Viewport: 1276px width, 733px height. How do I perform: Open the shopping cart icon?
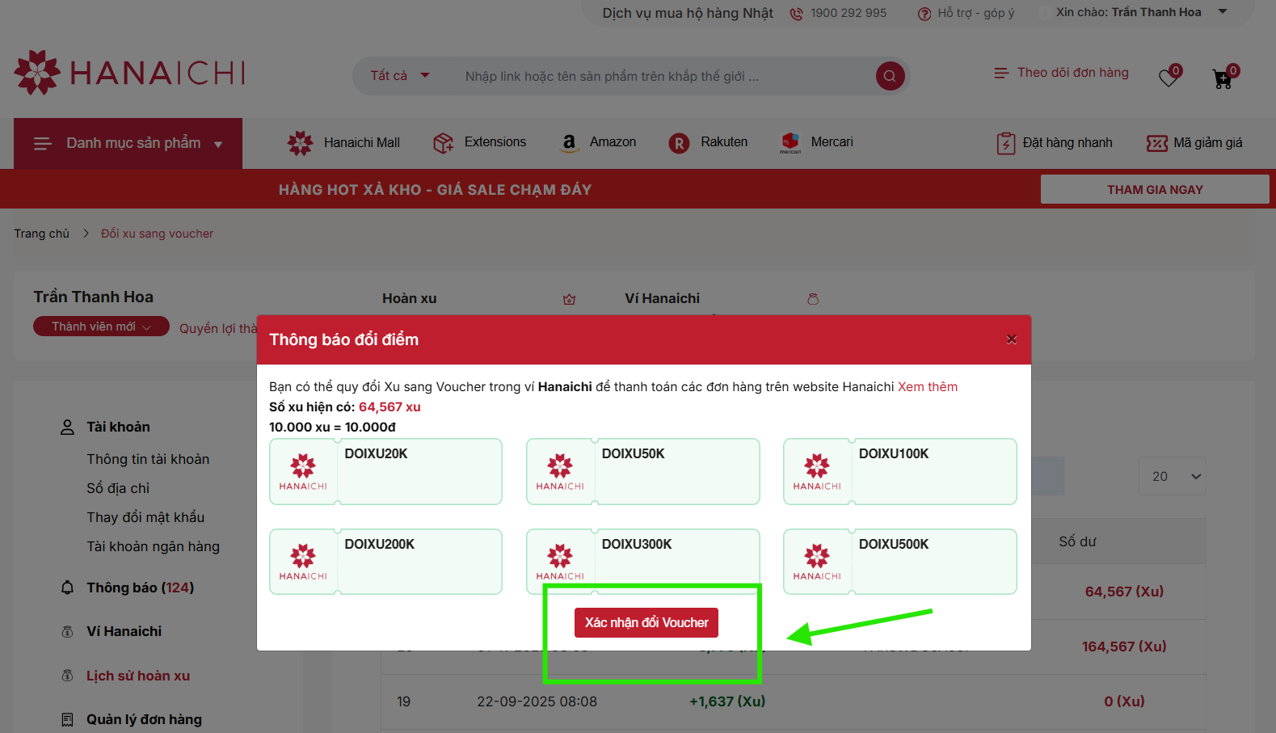1222,78
